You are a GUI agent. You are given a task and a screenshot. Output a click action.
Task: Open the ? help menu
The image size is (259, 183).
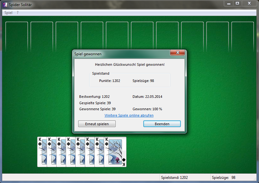click(x=18, y=13)
